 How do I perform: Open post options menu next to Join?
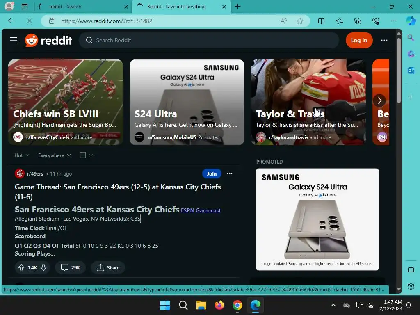(230, 173)
